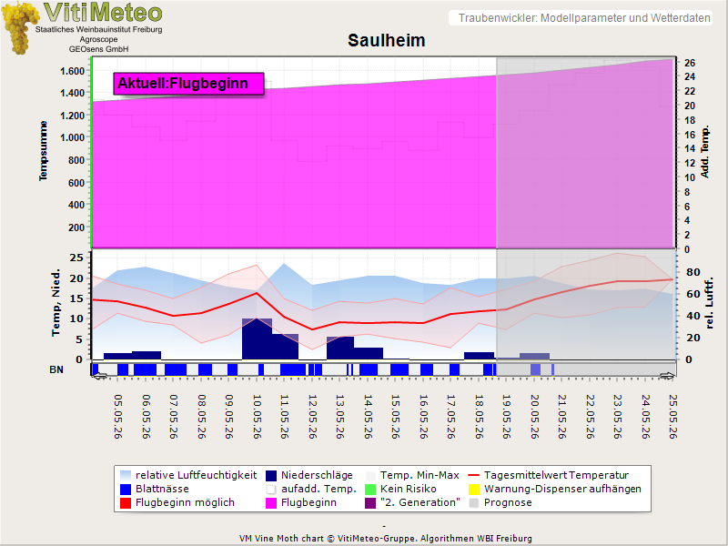Viewport: 728px width, 546px height.
Task: Click the grey Prognose legend swatch
Action: [473, 503]
